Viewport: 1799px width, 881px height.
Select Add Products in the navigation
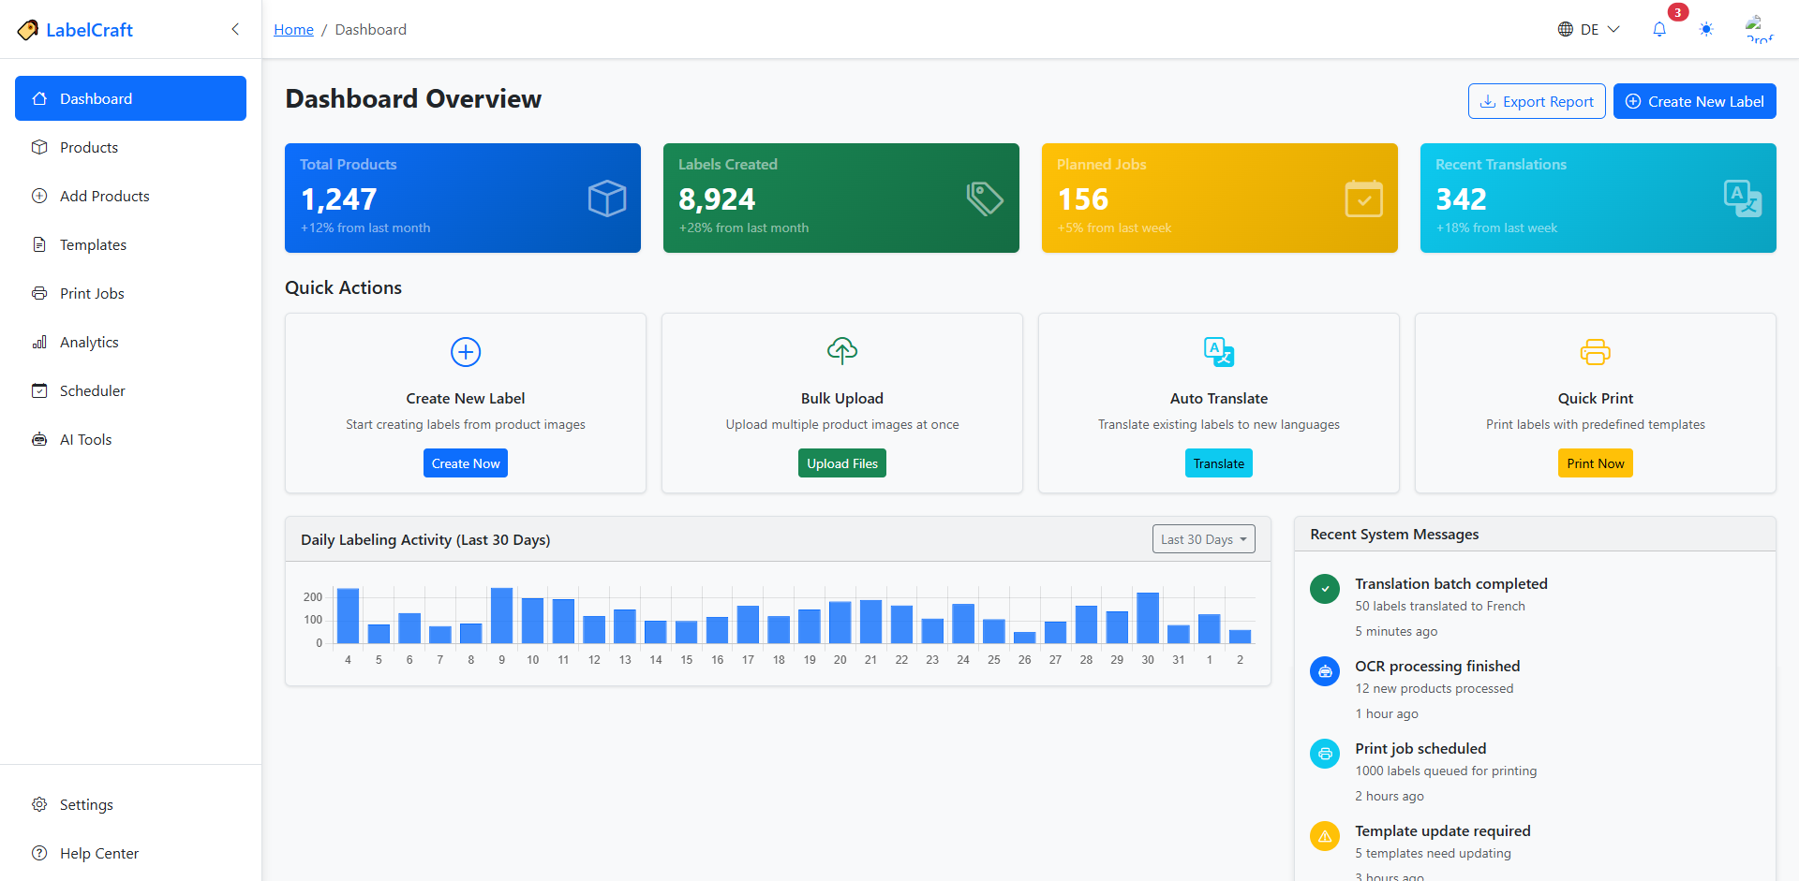[104, 196]
